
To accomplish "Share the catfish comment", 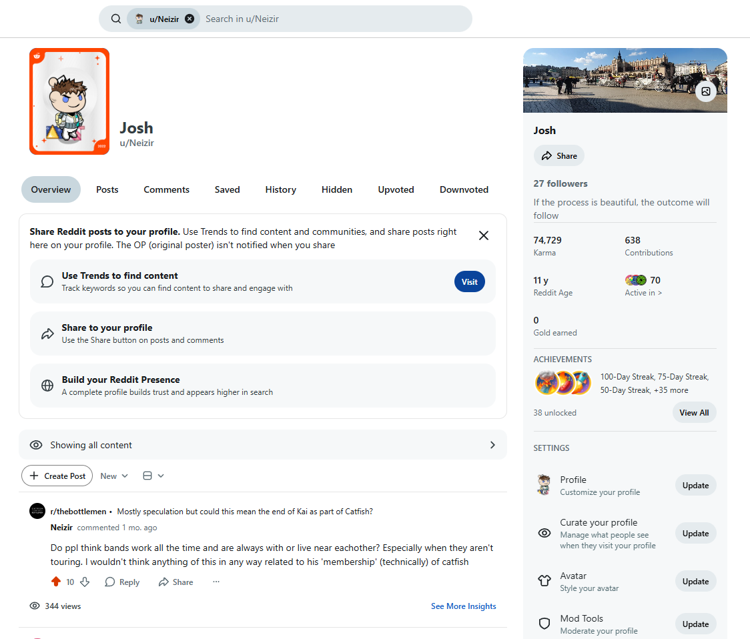I will 176,582.
